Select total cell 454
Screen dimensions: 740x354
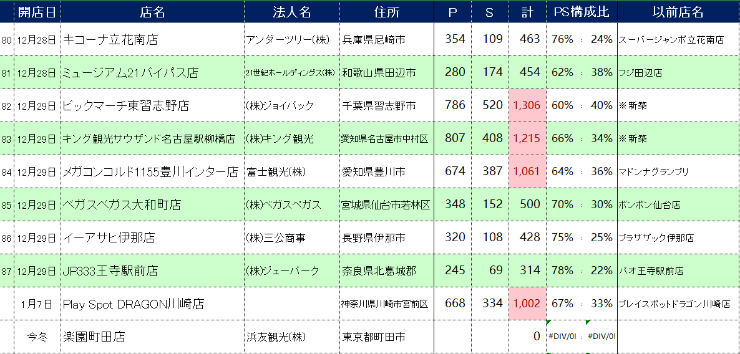(529, 72)
